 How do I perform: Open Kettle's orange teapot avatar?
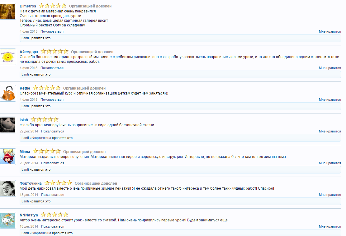8,93
